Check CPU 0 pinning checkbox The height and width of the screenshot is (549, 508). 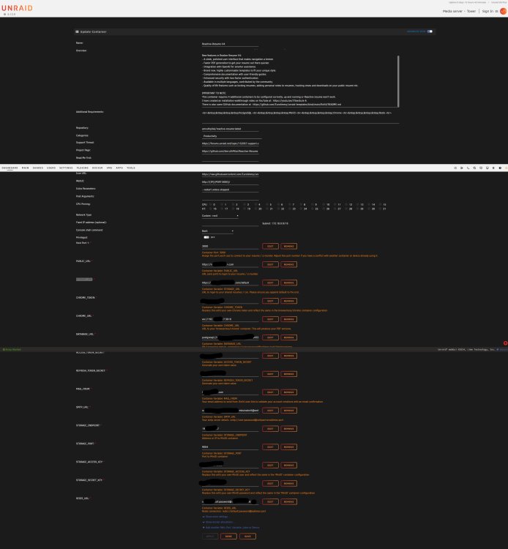click(210, 204)
